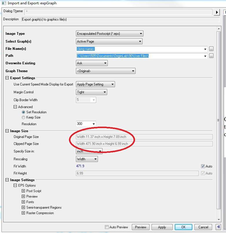This screenshot has width=226, height=233.
Task: Uncheck Auto for Fit Width
Action: pyautogui.click(x=203, y=166)
